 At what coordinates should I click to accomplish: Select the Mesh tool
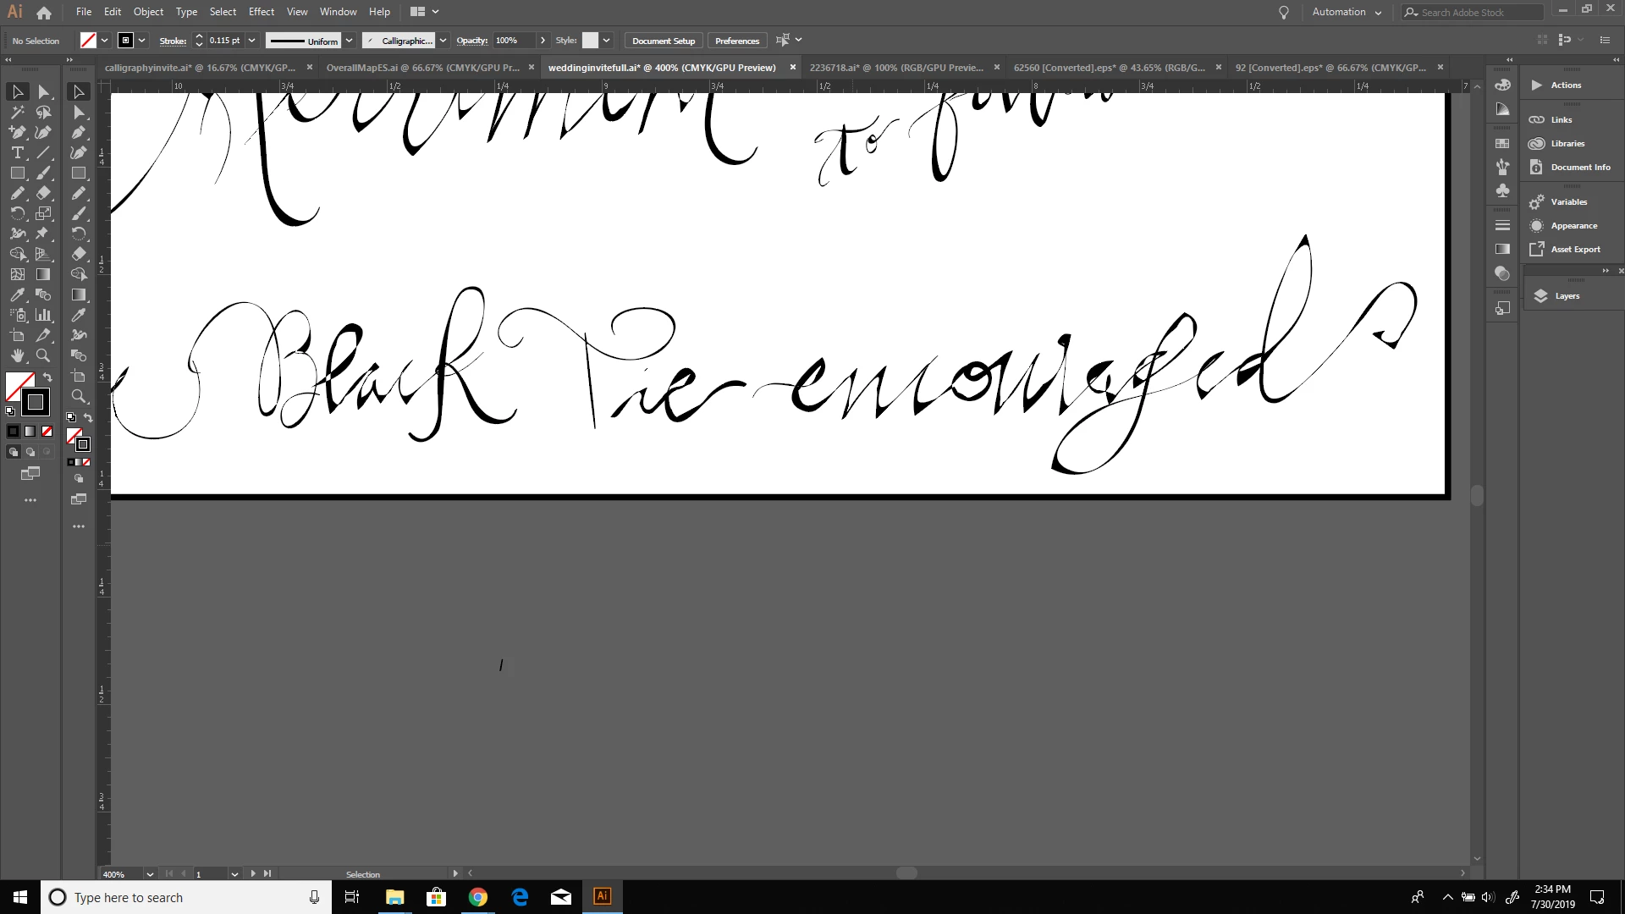point(17,274)
